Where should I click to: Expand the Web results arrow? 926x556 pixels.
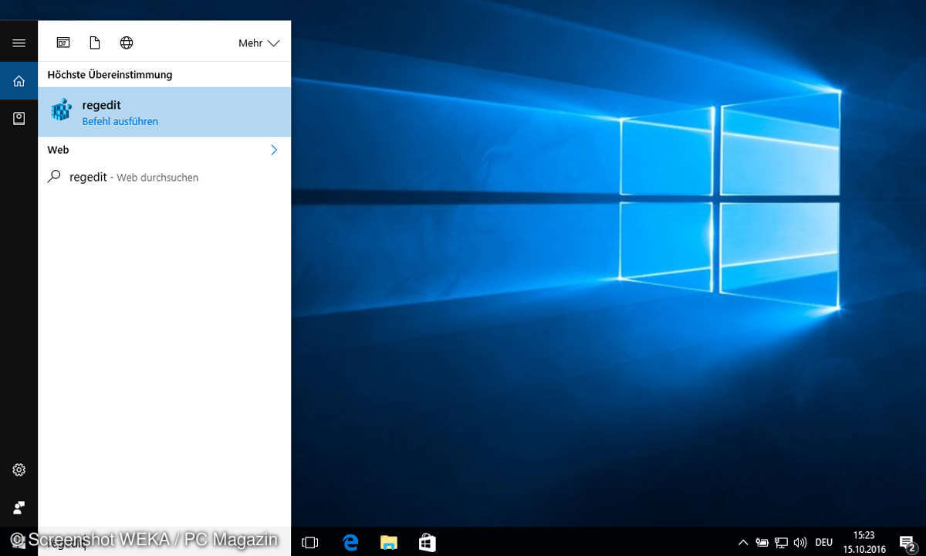click(274, 150)
